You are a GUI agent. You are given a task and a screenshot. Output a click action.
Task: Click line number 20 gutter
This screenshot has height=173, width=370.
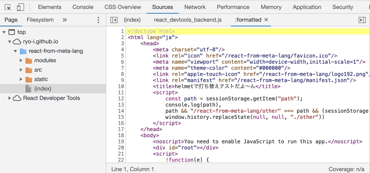121,147
